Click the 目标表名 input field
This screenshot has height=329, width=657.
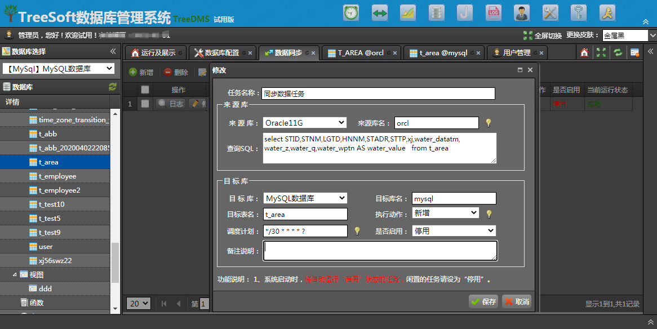305,214
